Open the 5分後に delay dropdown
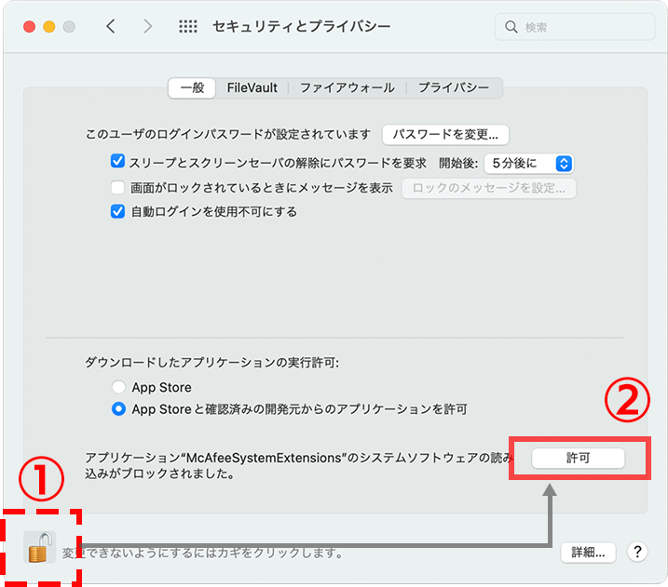This screenshot has height=587, width=668. (528, 163)
